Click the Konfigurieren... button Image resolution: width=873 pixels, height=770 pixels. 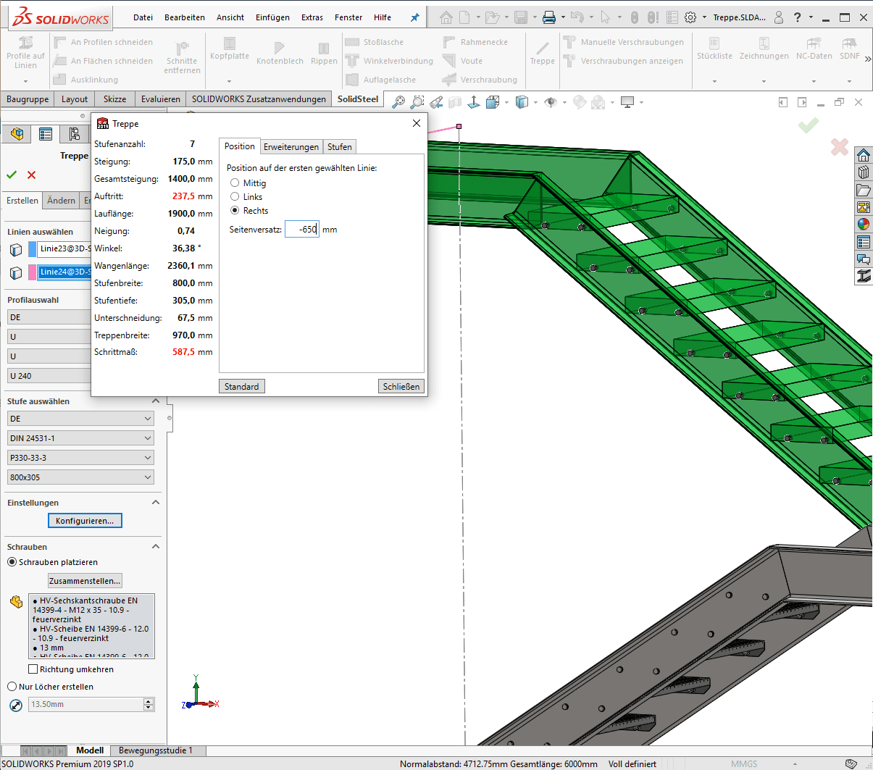click(x=85, y=521)
